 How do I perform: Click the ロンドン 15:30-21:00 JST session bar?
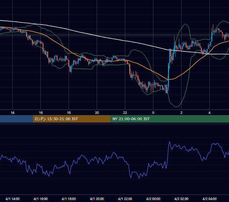click(71, 119)
